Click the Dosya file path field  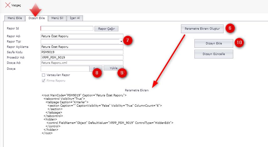coord(65,68)
